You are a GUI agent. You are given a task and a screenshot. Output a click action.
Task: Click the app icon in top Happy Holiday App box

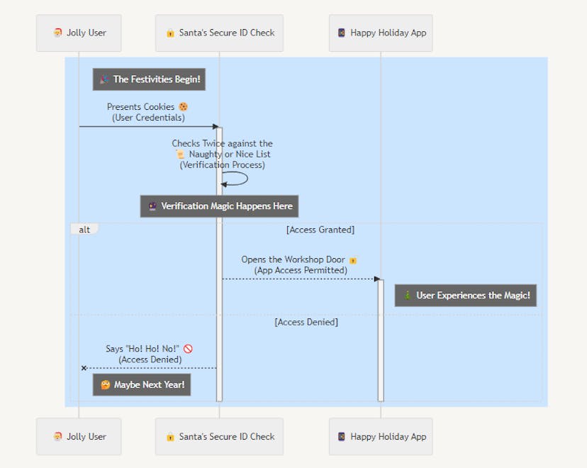341,33
